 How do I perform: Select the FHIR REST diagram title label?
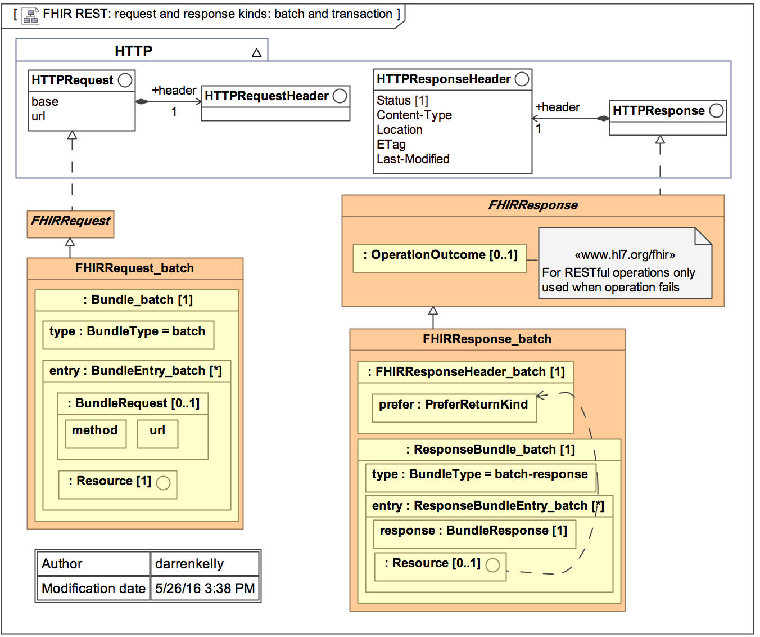tap(217, 14)
